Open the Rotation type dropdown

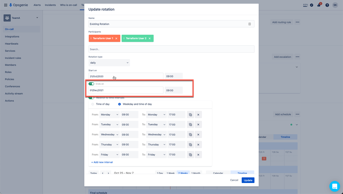(109, 63)
